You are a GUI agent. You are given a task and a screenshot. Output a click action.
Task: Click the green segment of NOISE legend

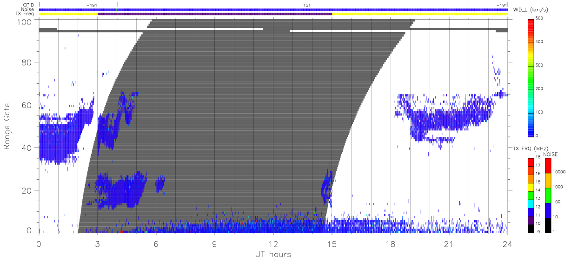[547, 195]
